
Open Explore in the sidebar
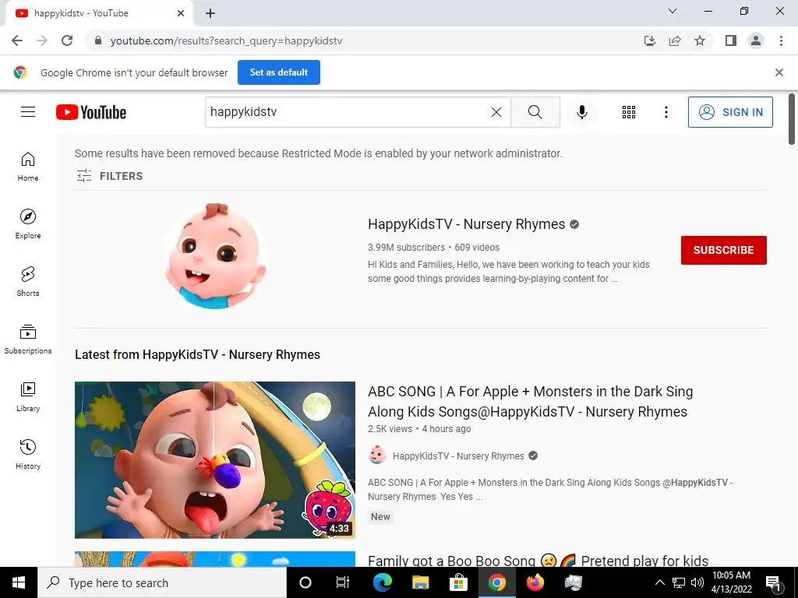point(28,224)
